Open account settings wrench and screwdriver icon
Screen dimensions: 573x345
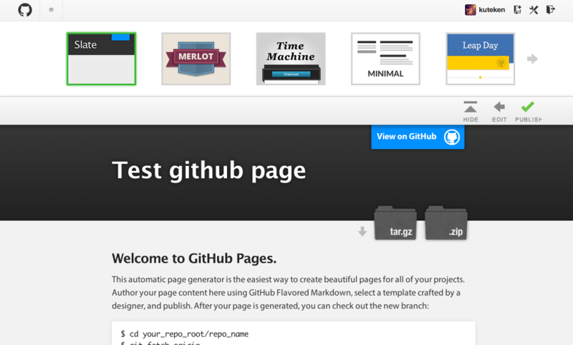(534, 10)
